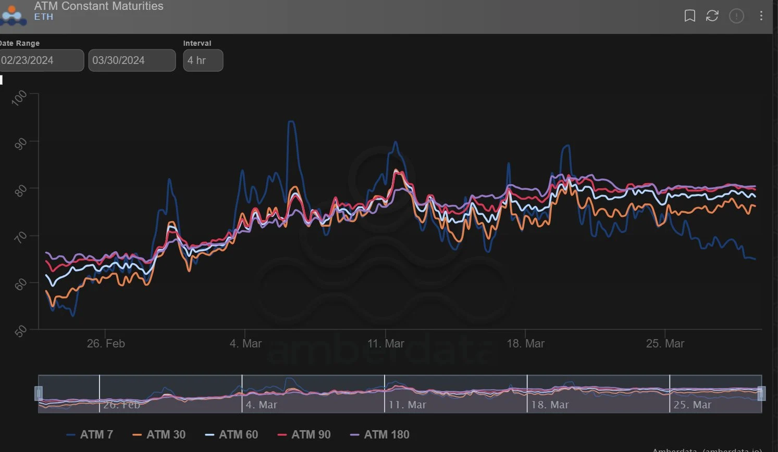The image size is (778, 452).
Task: Refresh the chart data
Action: 712,16
